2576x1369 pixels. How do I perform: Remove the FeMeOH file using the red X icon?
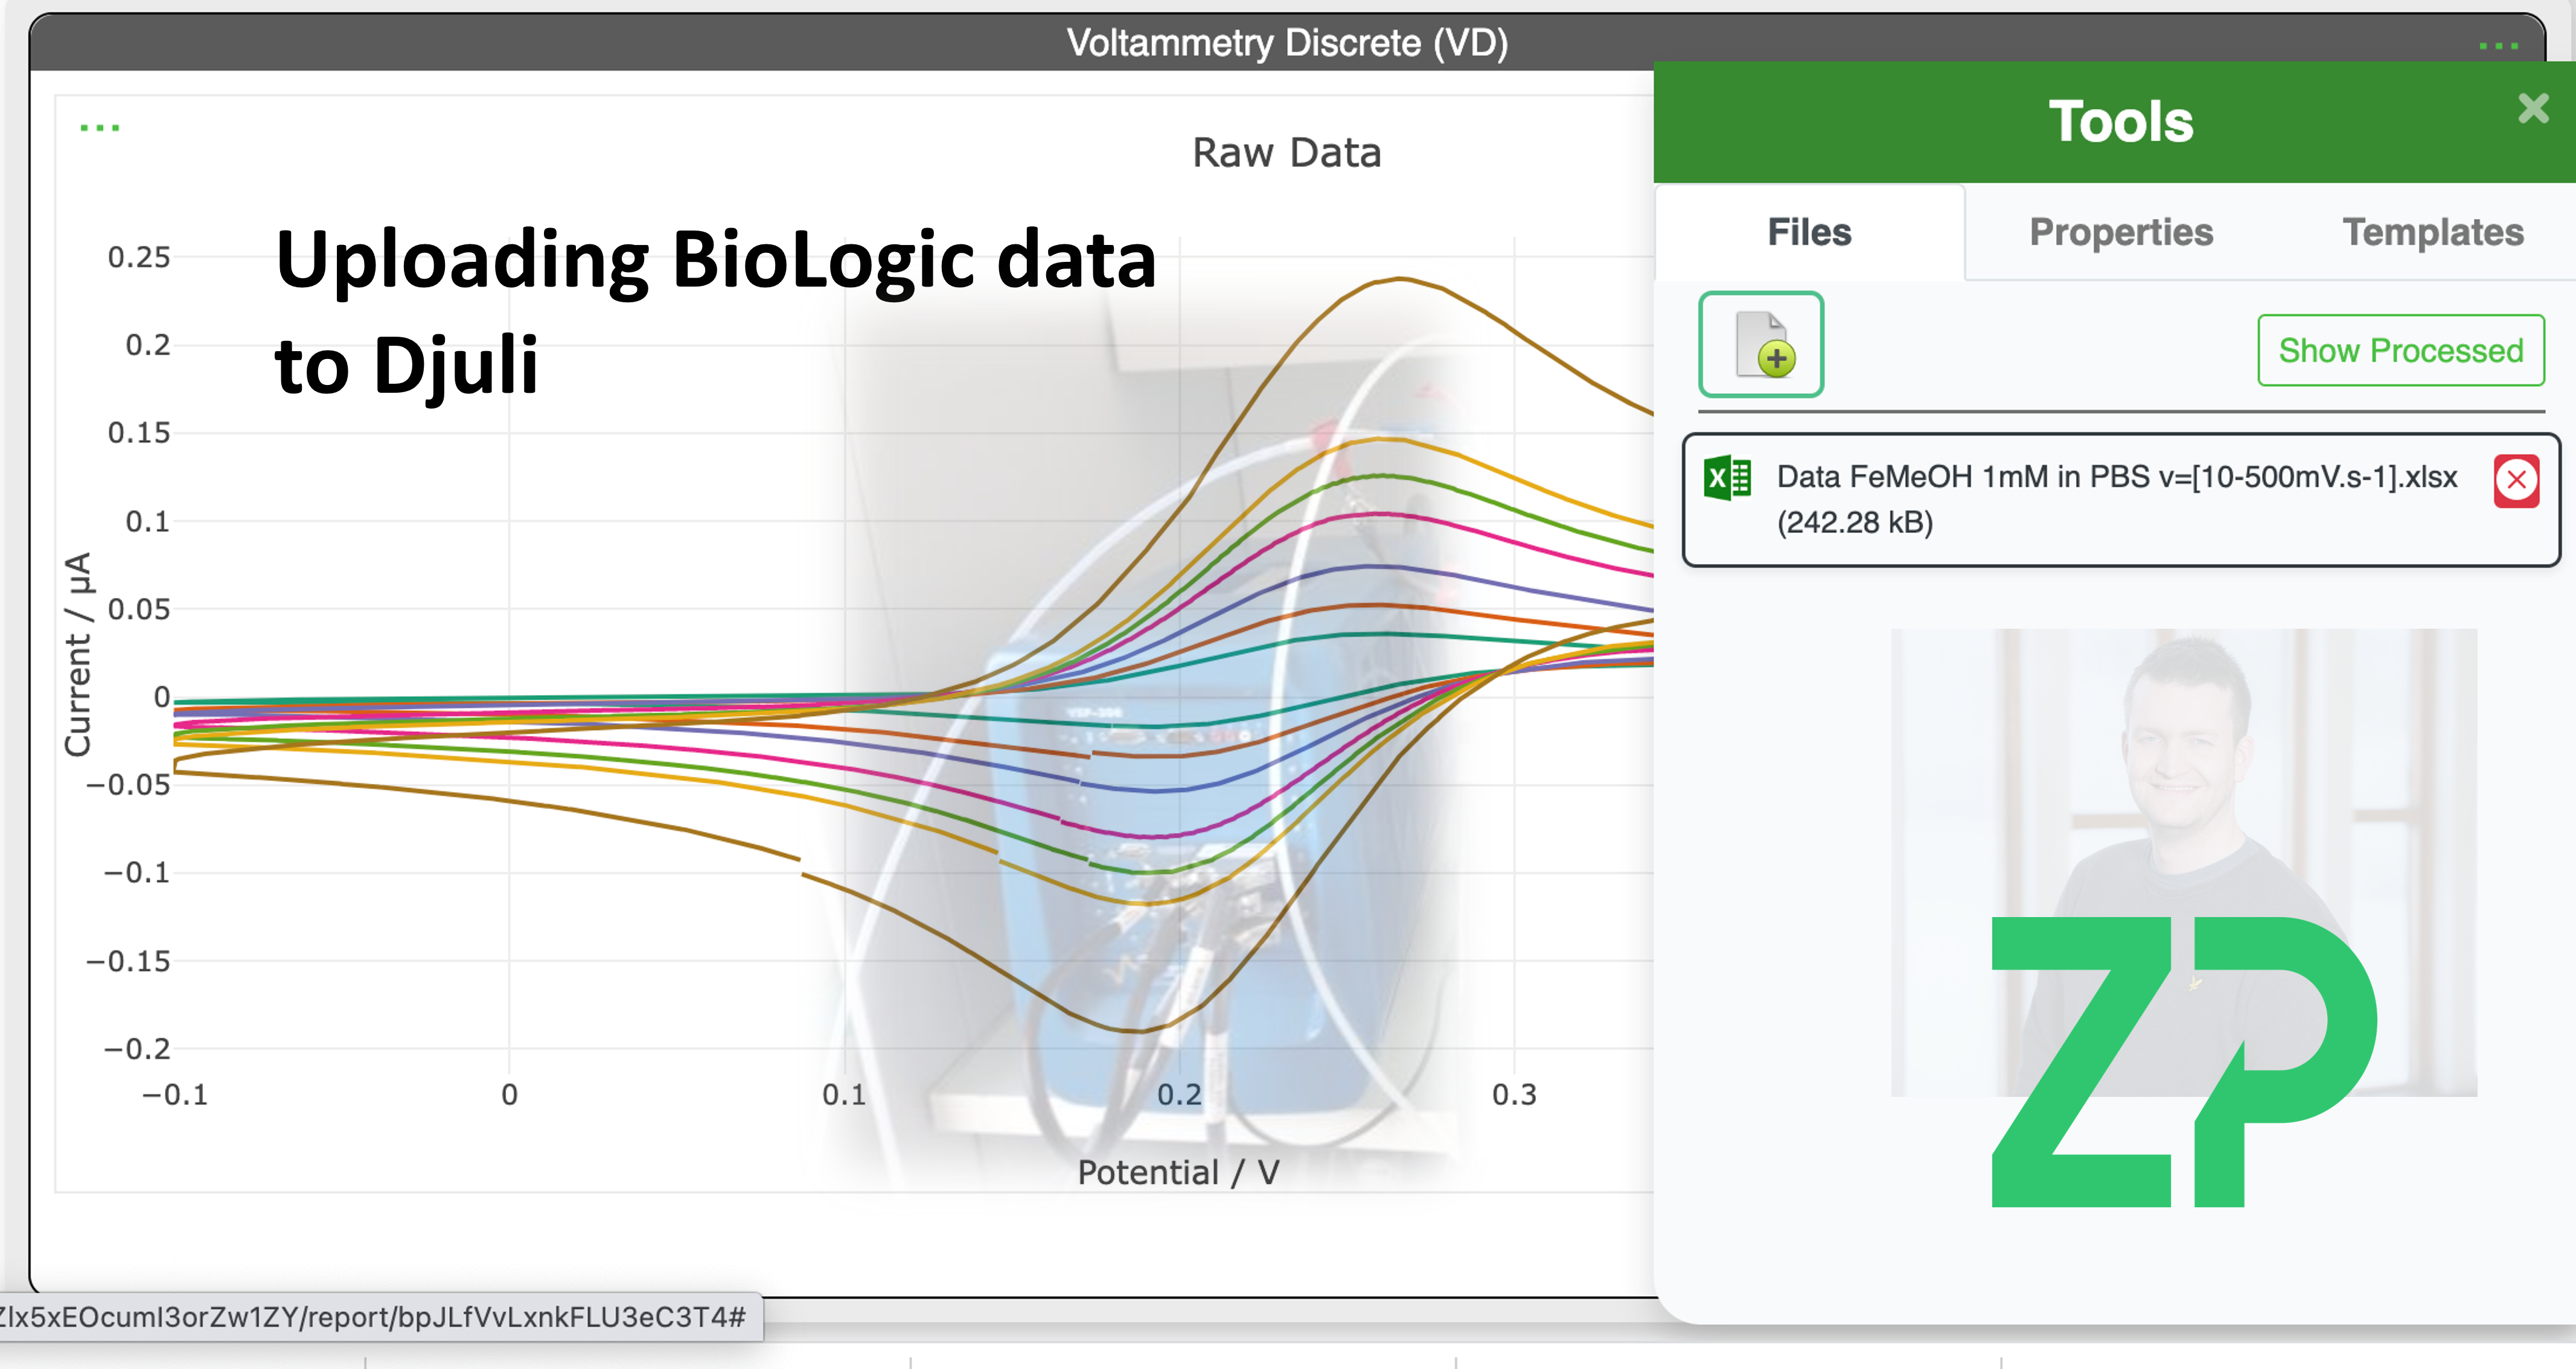[x=2518, y=481]
